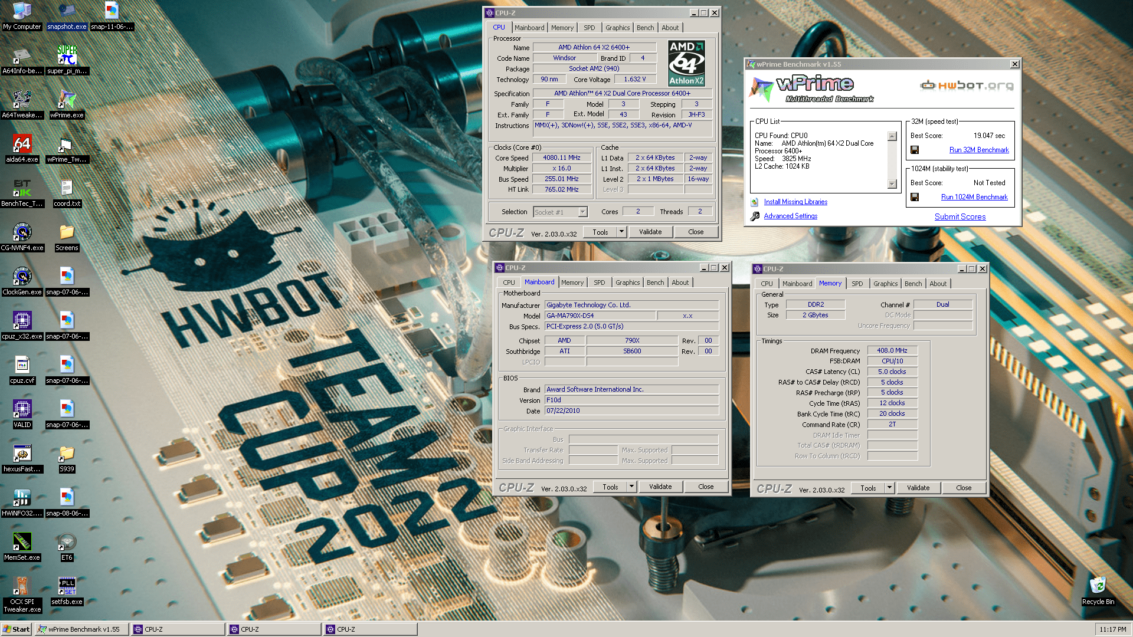
Task: Click the scroll-up arrow in wPrime CPU List
Action: pyautogui.click(x=892, y=136)
